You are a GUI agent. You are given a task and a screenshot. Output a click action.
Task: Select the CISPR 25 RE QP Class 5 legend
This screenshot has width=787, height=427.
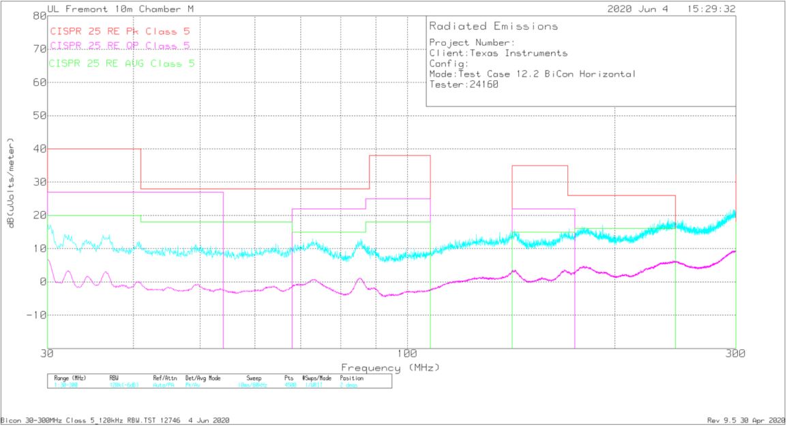tap(119, 46)
